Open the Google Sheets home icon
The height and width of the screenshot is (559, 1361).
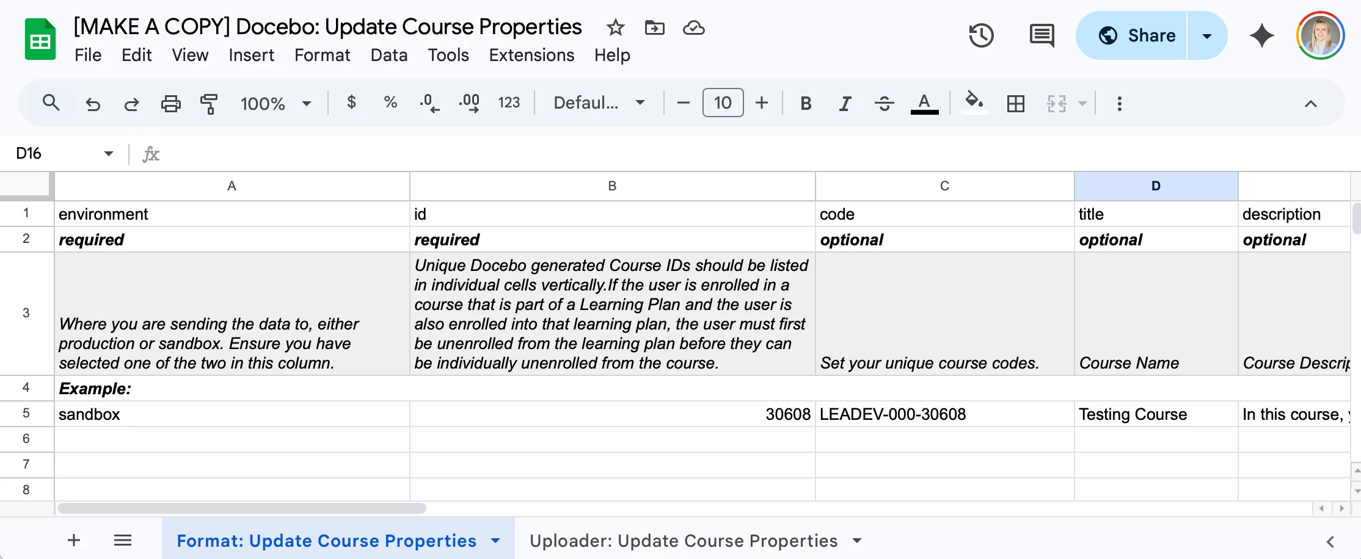[x=40, y=40]
